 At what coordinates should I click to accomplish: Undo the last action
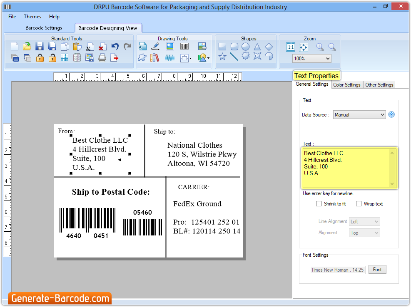[x=115, y=47]
